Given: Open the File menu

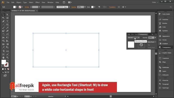Looking at the screenshot, I should click(8, 2).
